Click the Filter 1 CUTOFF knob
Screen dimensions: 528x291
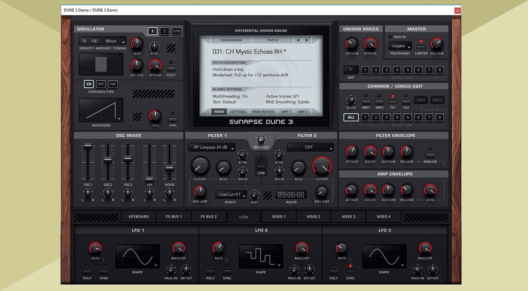(200, 166)
